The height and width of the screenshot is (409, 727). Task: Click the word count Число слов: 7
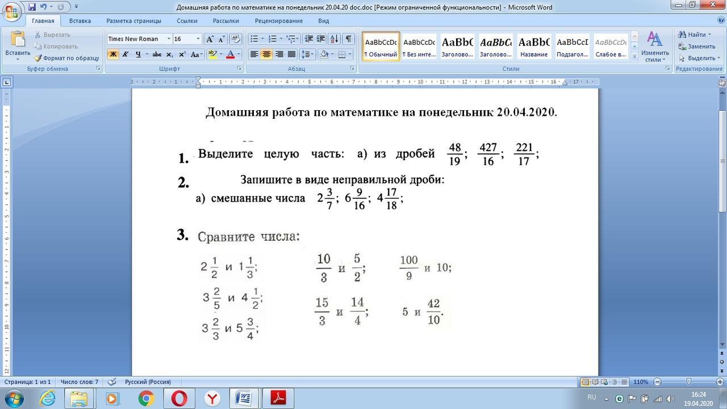[x=80, y=382]
